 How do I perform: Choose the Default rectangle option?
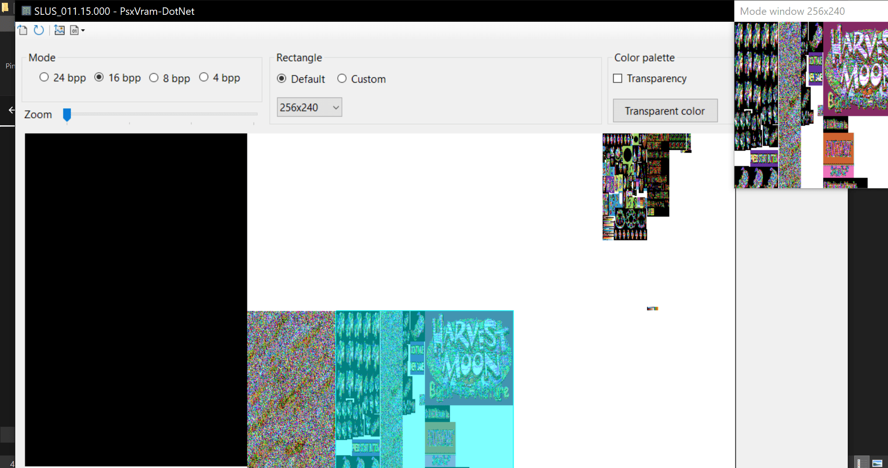click(301, 79)
